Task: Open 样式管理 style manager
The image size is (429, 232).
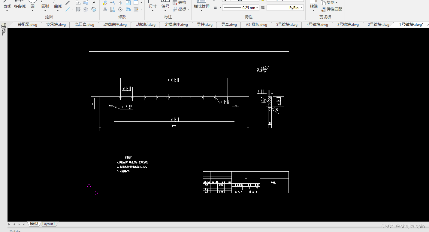Action: coord(202,6)
